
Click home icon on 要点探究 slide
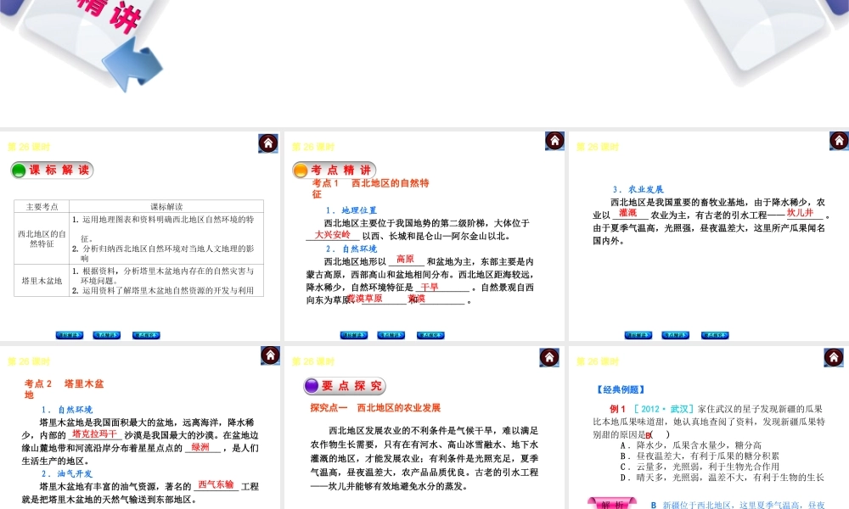pyautogui.click(x=549, y=357)
